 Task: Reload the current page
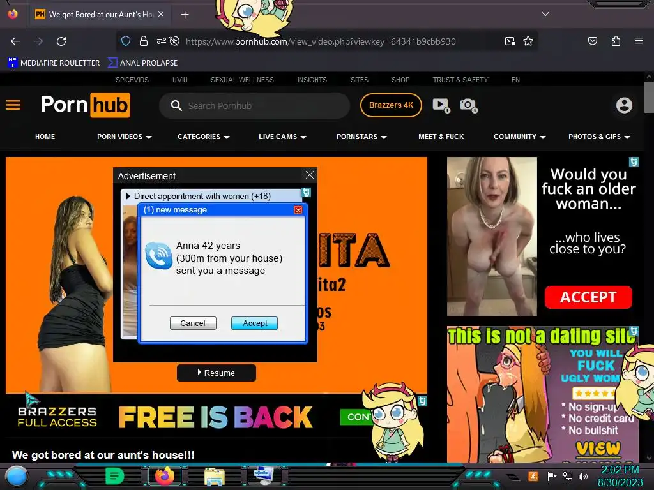tap(61, 41)
